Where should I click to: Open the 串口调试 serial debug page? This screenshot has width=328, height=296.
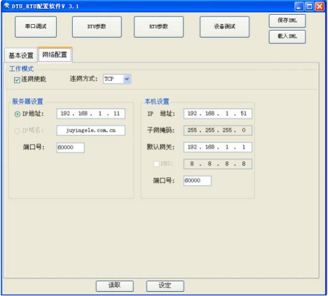pos(36,27)
